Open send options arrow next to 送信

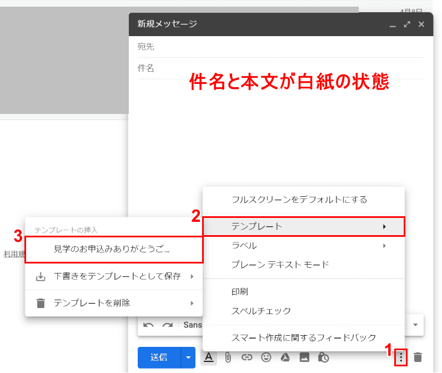click(x=188, y=357)
